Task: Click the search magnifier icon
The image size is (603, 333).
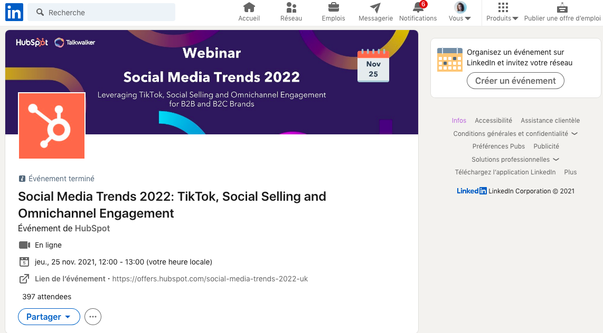Action: (40, 12)
